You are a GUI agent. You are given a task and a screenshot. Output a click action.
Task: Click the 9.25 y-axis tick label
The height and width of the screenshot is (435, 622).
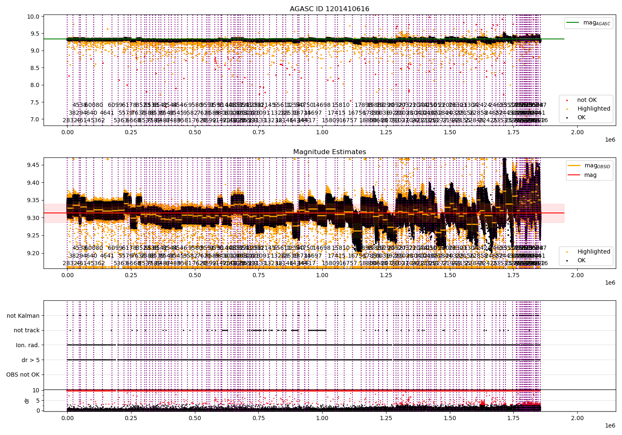33,235
